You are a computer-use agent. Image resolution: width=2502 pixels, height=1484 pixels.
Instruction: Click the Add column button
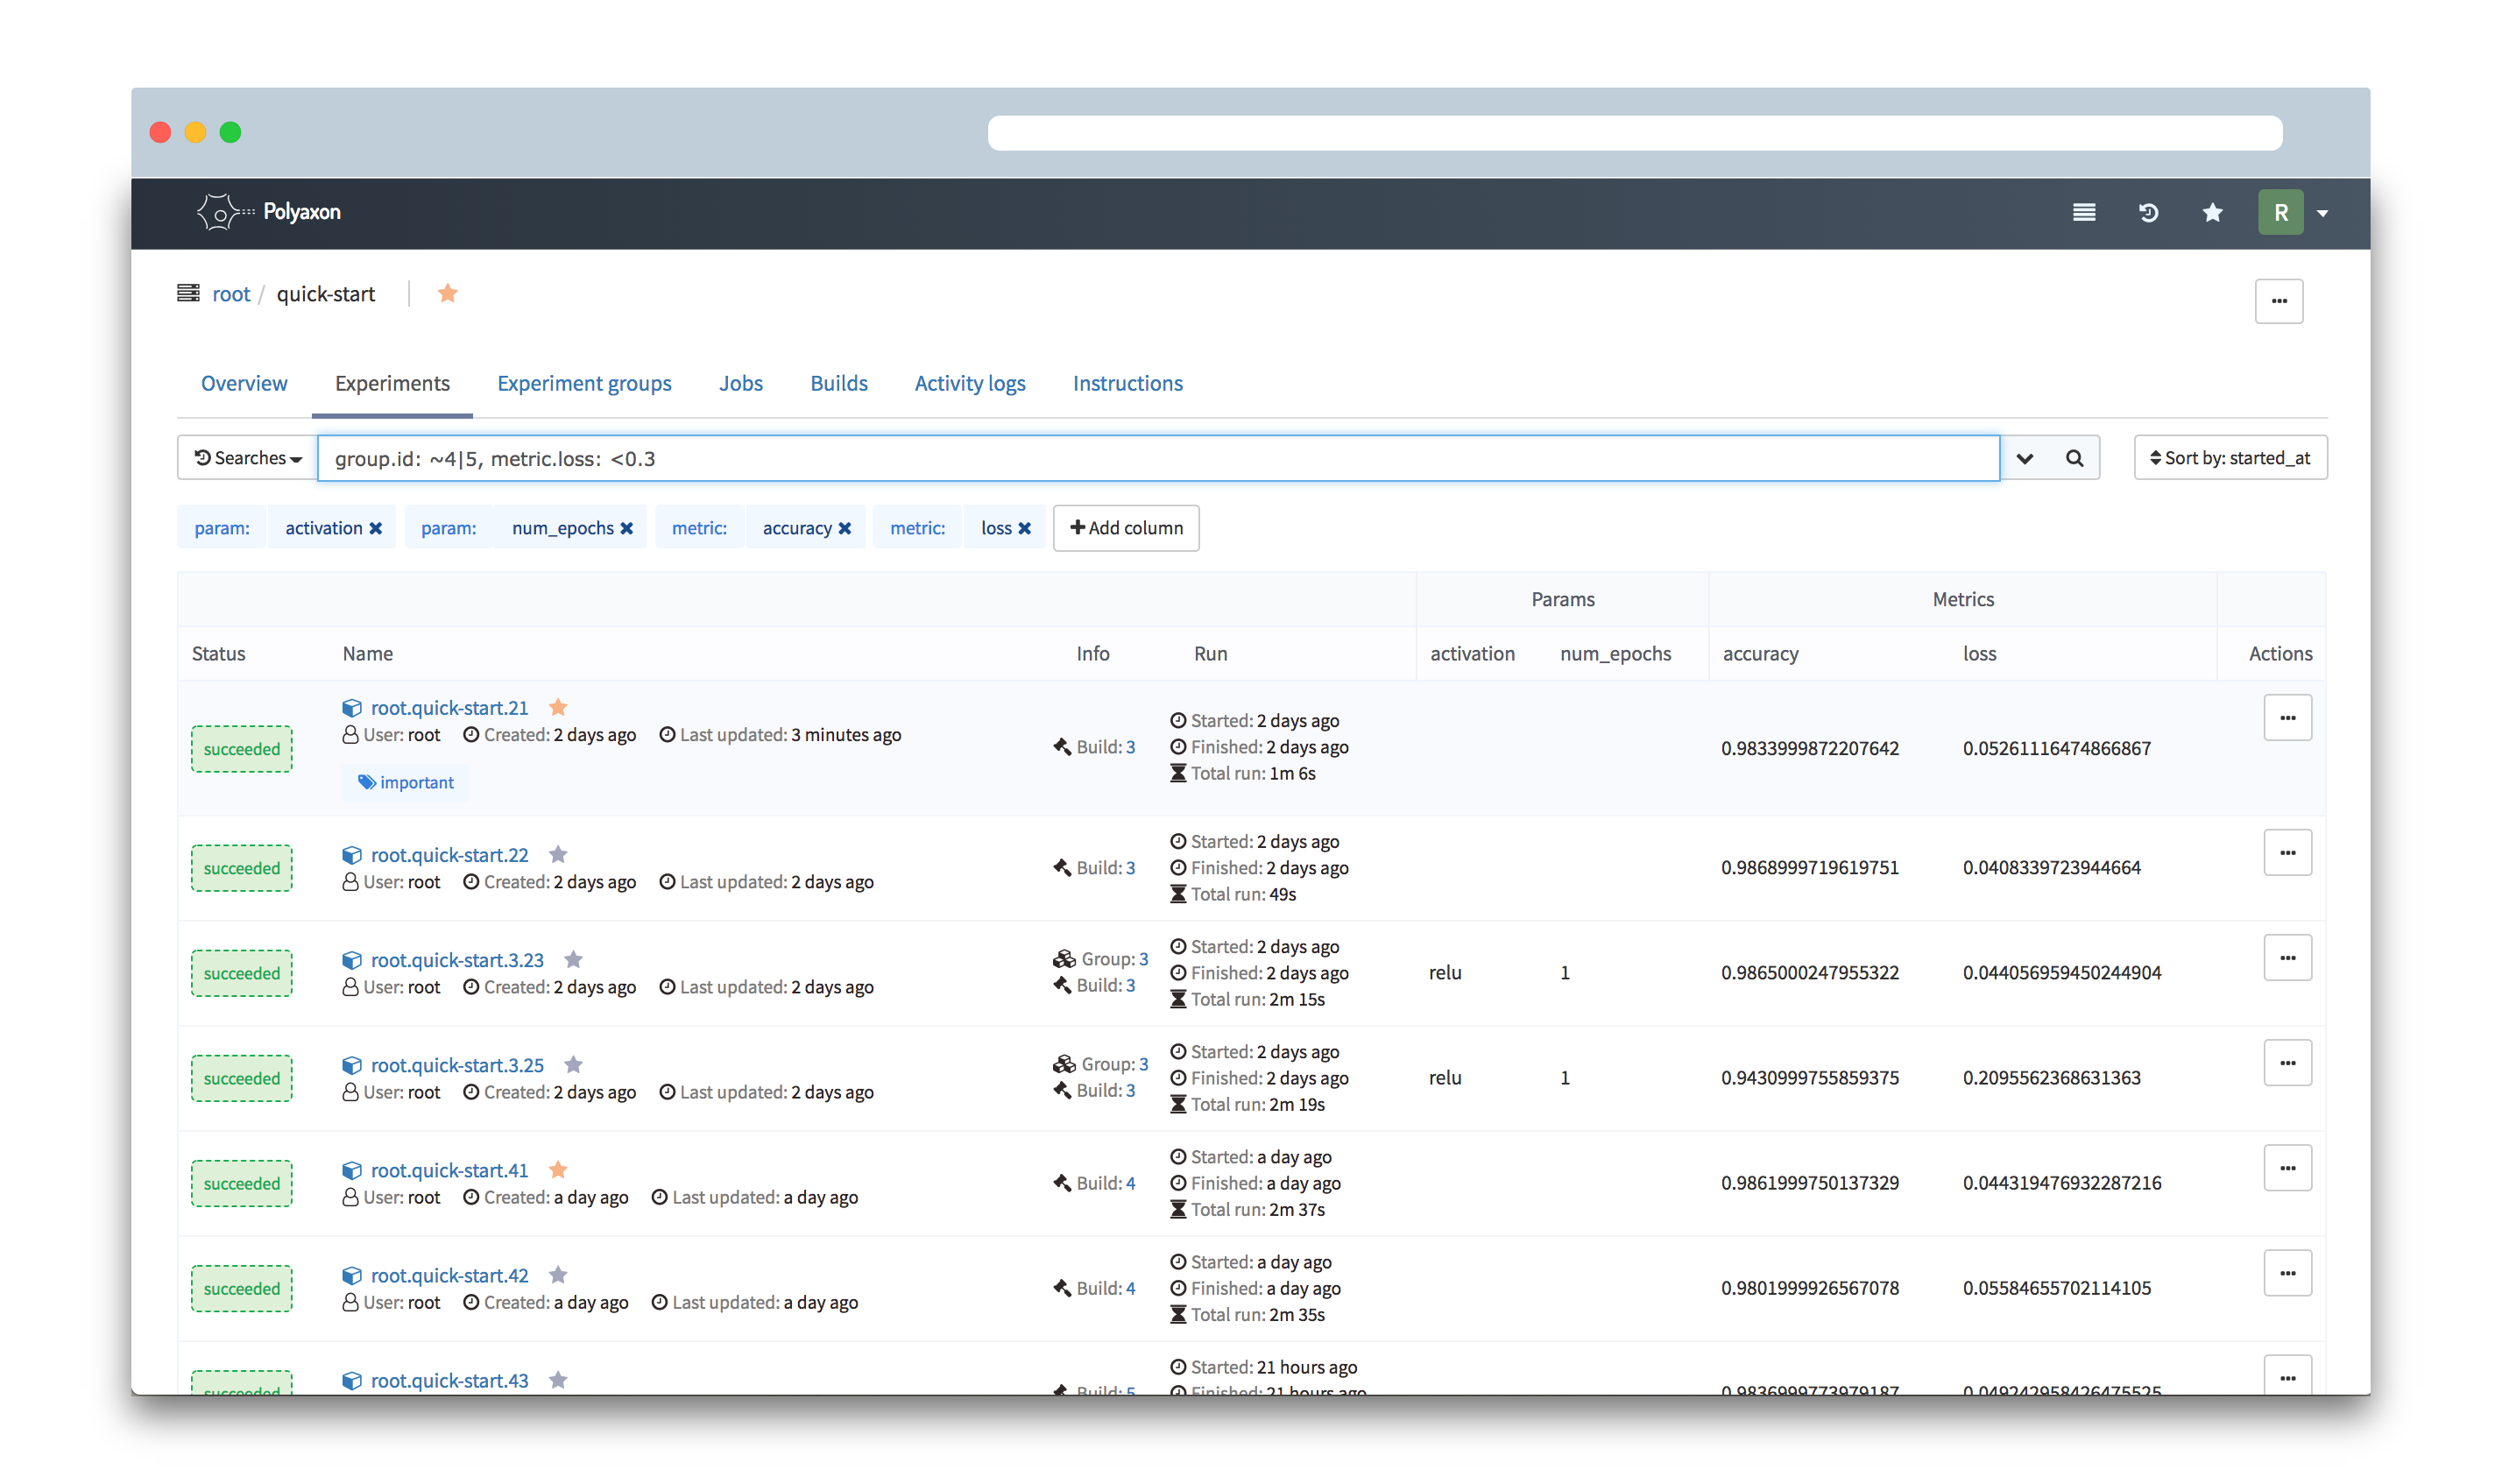1127,528
